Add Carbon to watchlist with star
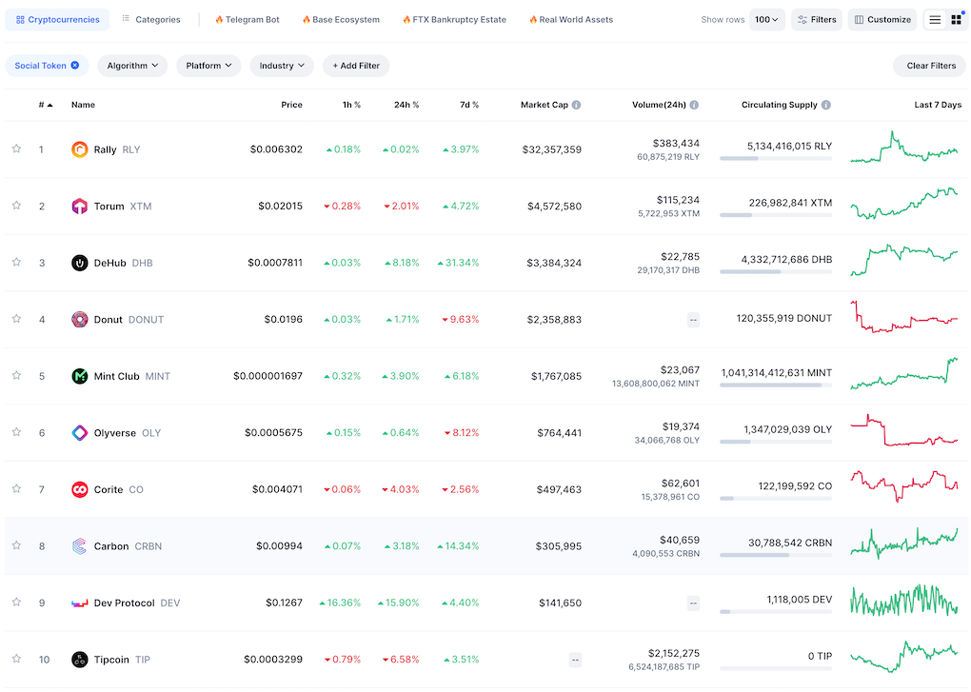 pyautogui.click(x=17, y=545)
